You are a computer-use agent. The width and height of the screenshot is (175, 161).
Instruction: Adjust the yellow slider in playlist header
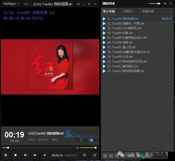point(154,4)
